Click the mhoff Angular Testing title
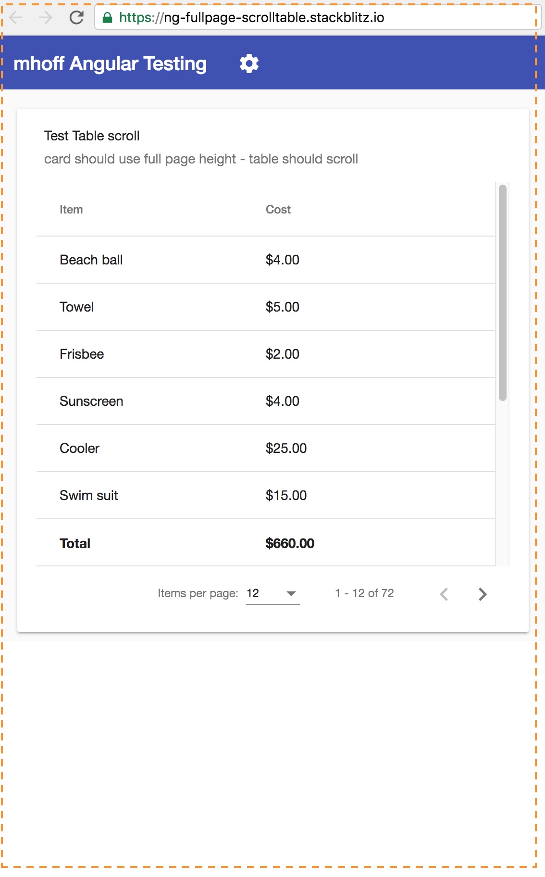This screenshot has width=545, height=877. click(110, 63)
